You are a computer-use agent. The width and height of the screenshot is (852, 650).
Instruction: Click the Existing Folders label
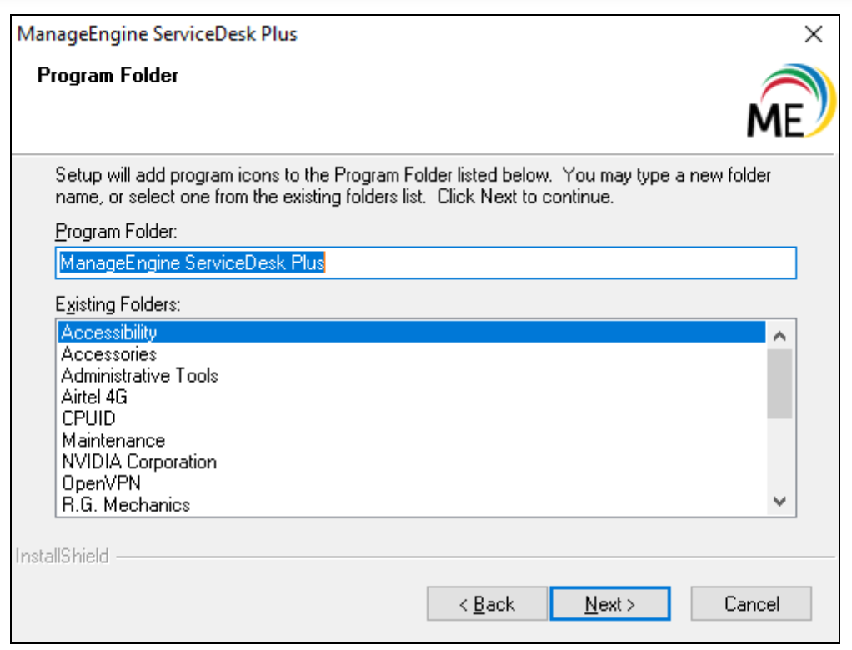pos(118,304)
